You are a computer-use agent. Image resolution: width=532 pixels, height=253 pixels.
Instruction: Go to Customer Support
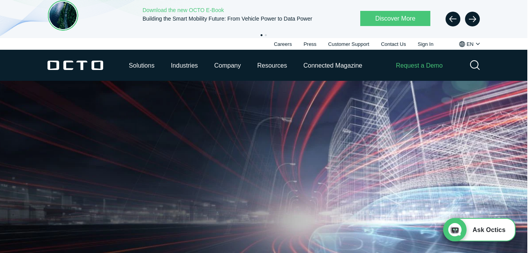click(x=349, y=44)
